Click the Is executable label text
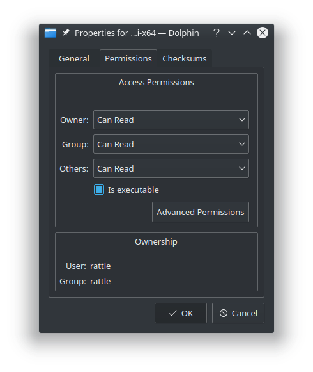Screen dimensions: 313x372 pyautogui.click(x=134, y=190)
